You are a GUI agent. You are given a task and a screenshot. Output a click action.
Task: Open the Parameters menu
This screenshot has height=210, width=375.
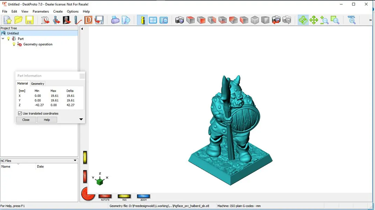[41, 11]
